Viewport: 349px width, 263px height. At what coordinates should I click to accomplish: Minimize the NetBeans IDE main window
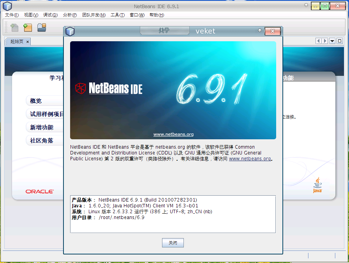(x=315, y=6)
